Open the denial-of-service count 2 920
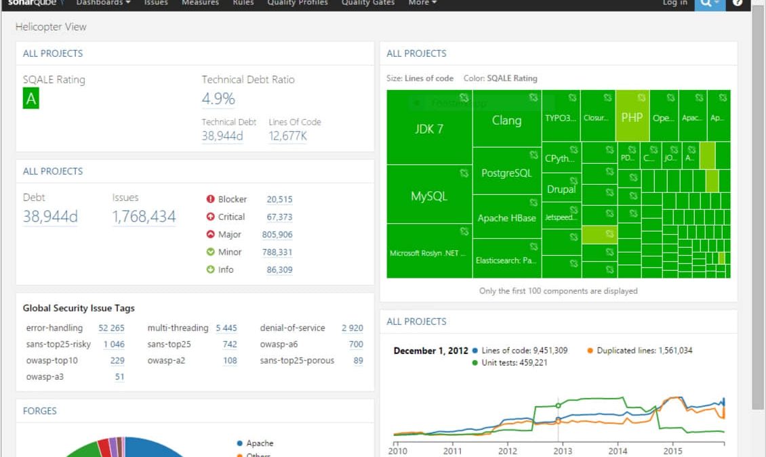Screen dimensions: 766x457 tap(352, 328)
